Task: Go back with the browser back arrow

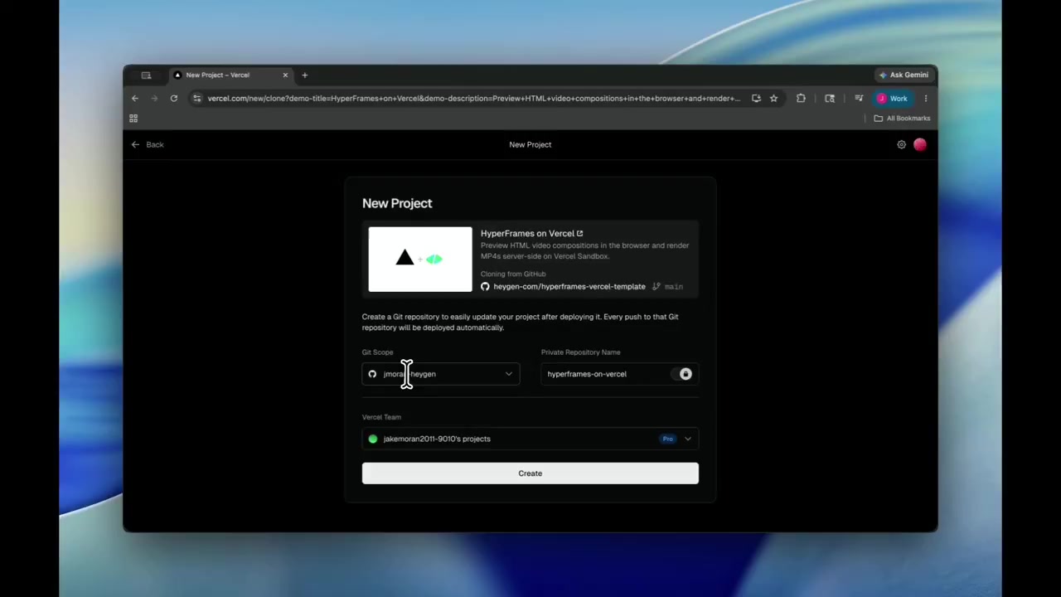Action: 135,98
